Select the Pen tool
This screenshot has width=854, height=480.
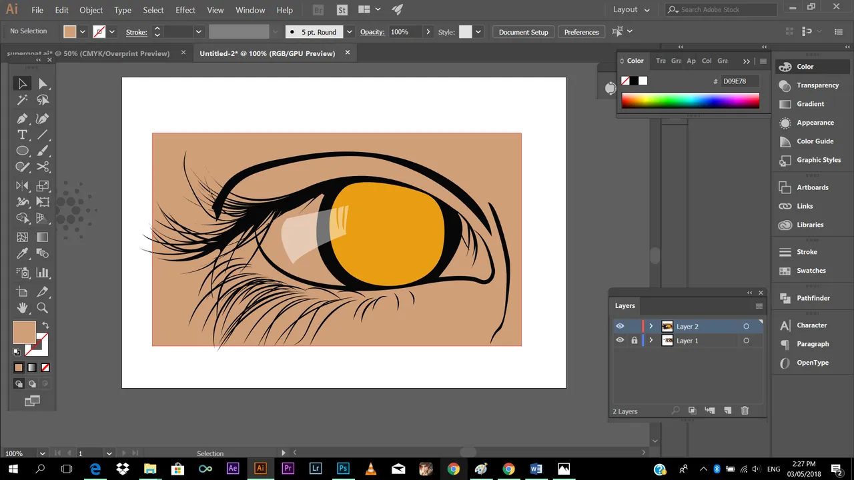pyautogui.click(x=22, y=119)
